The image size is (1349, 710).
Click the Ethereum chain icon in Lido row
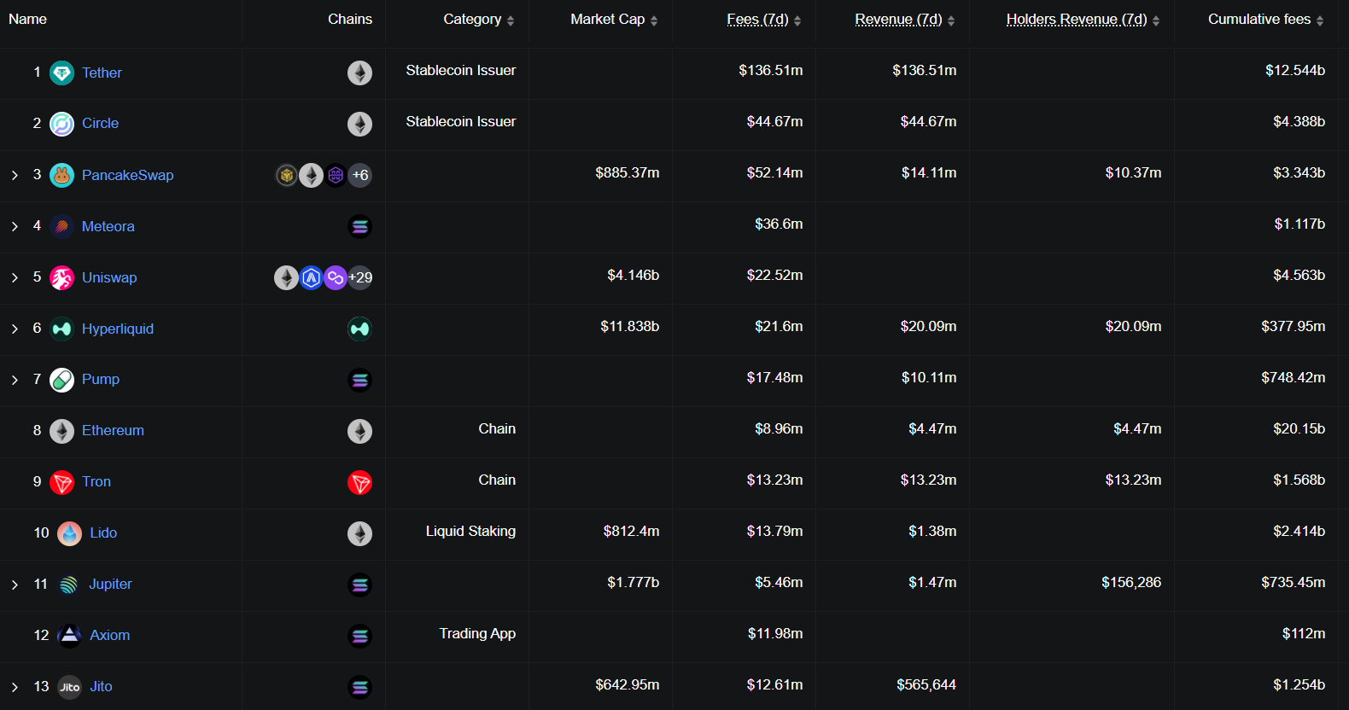click(359, 534)
